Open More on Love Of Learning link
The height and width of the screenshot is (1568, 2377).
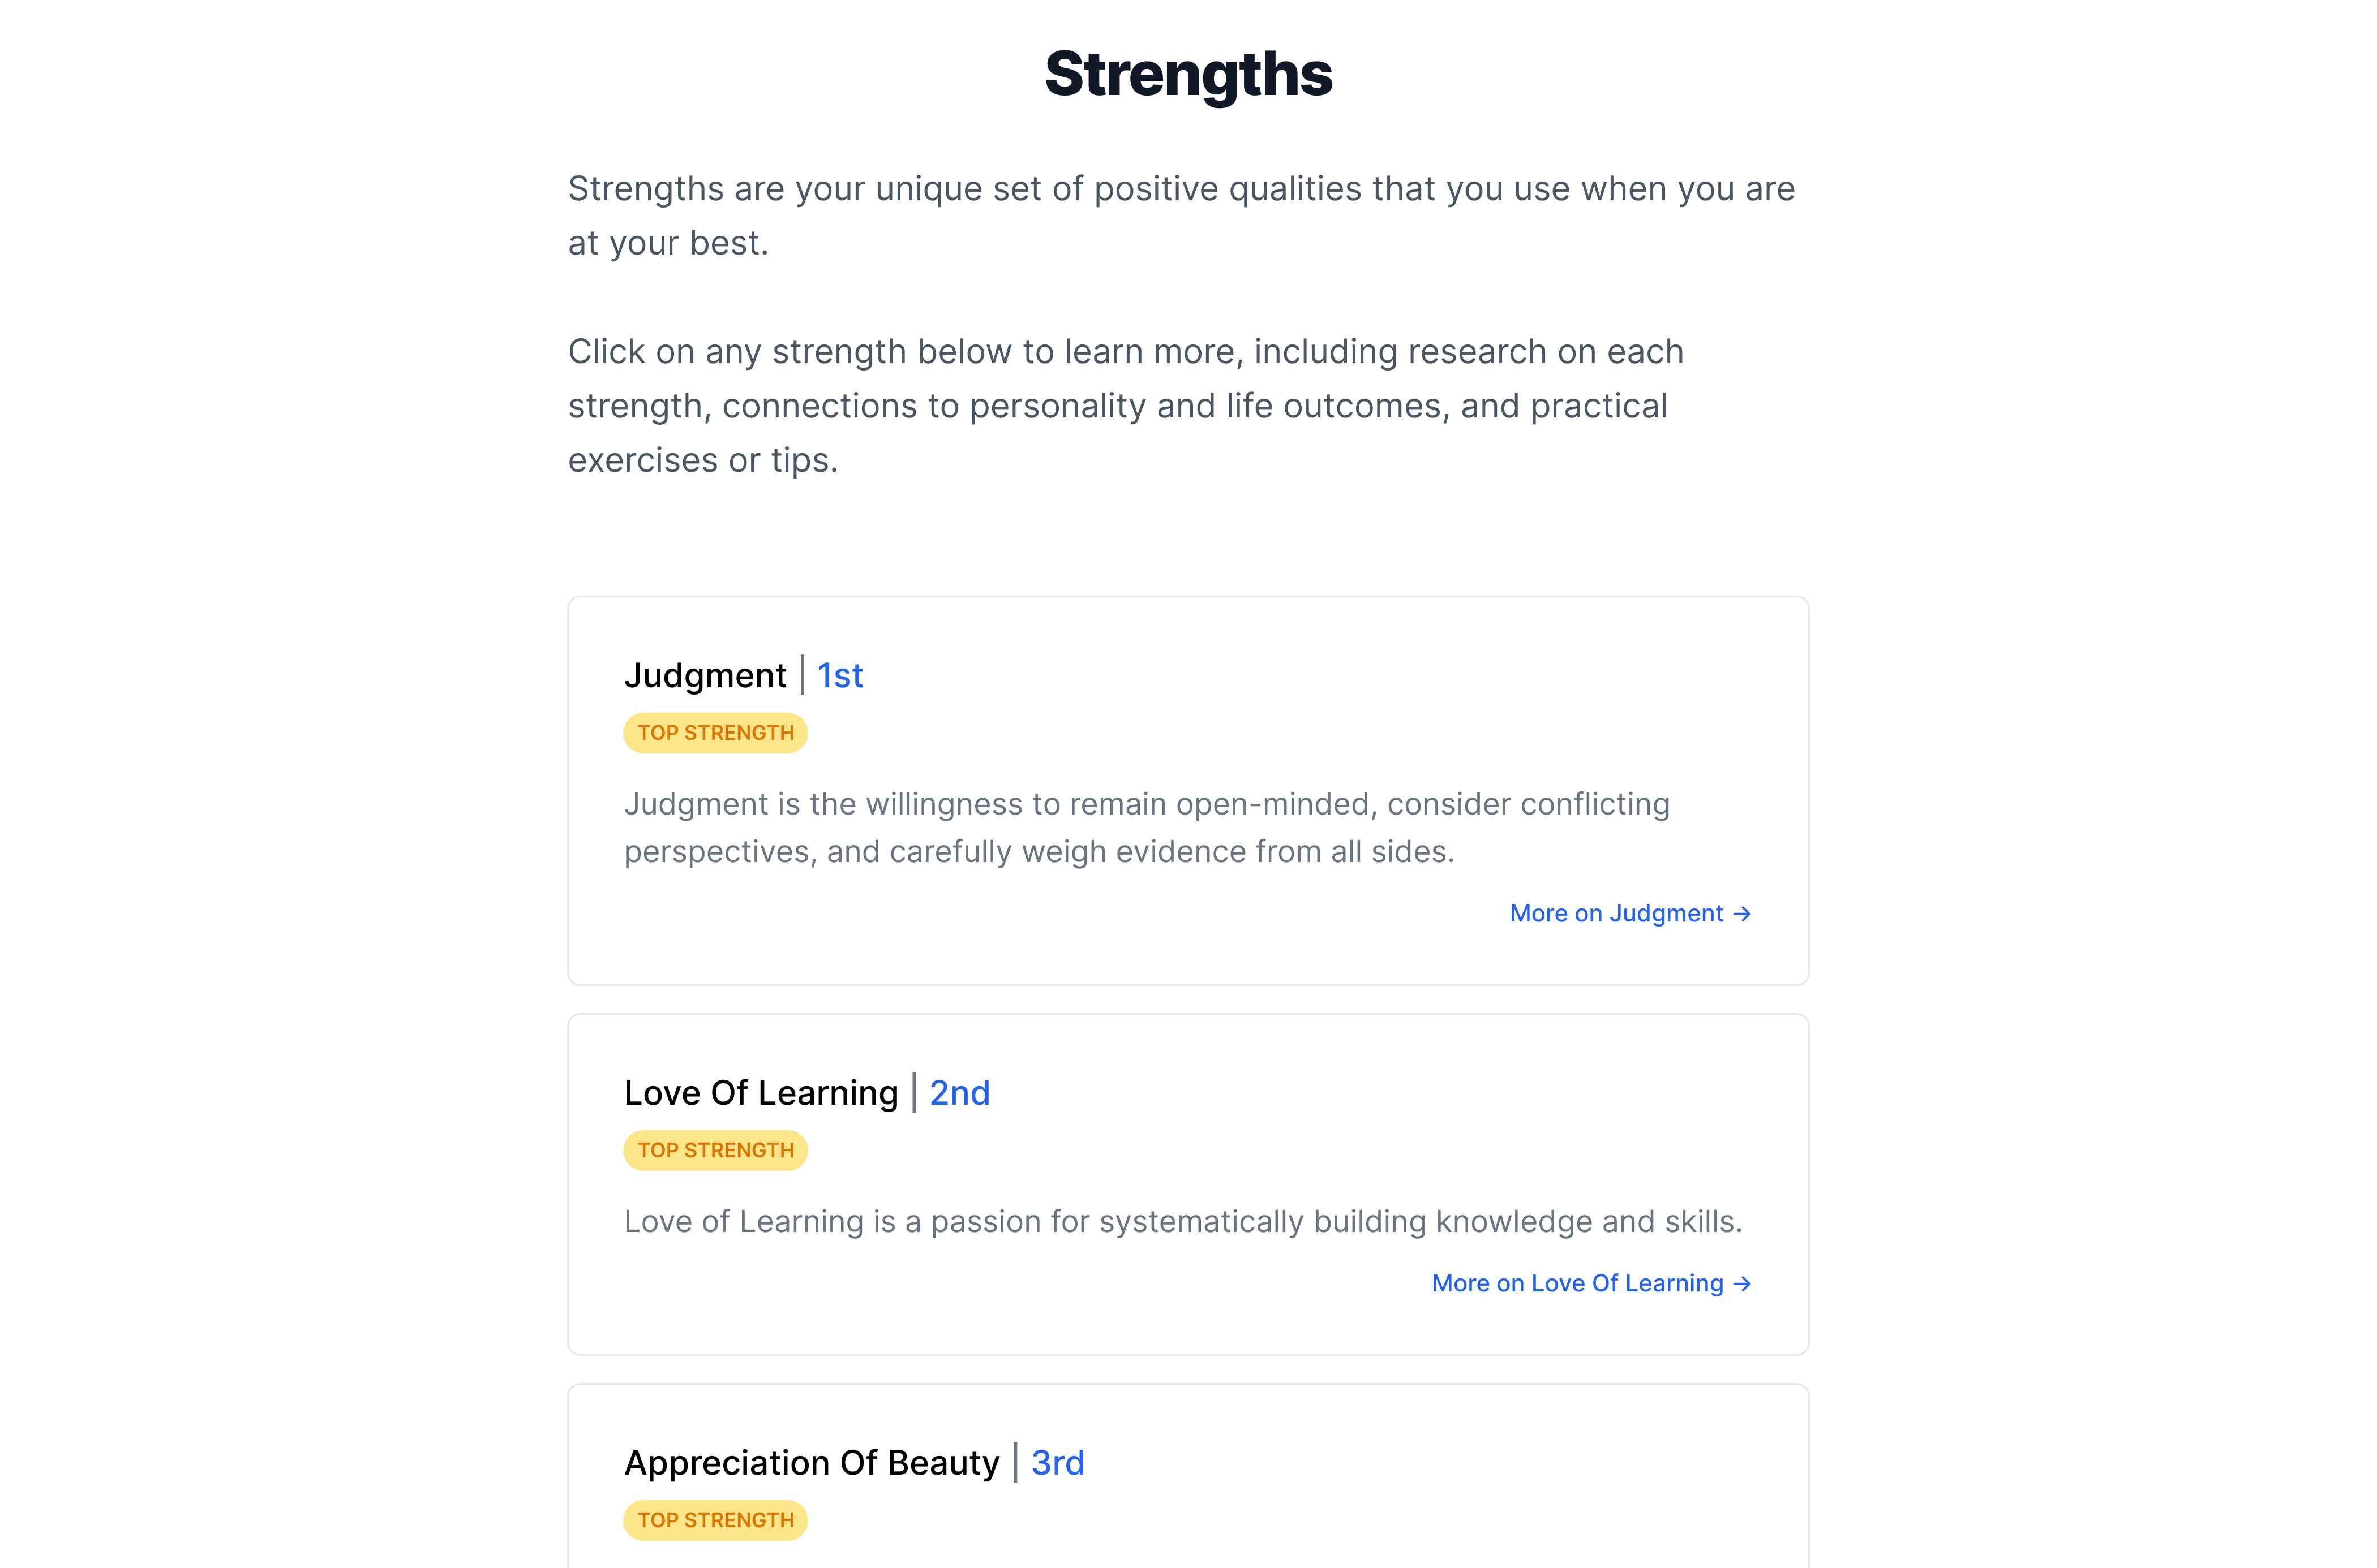click(1577, 1283)
